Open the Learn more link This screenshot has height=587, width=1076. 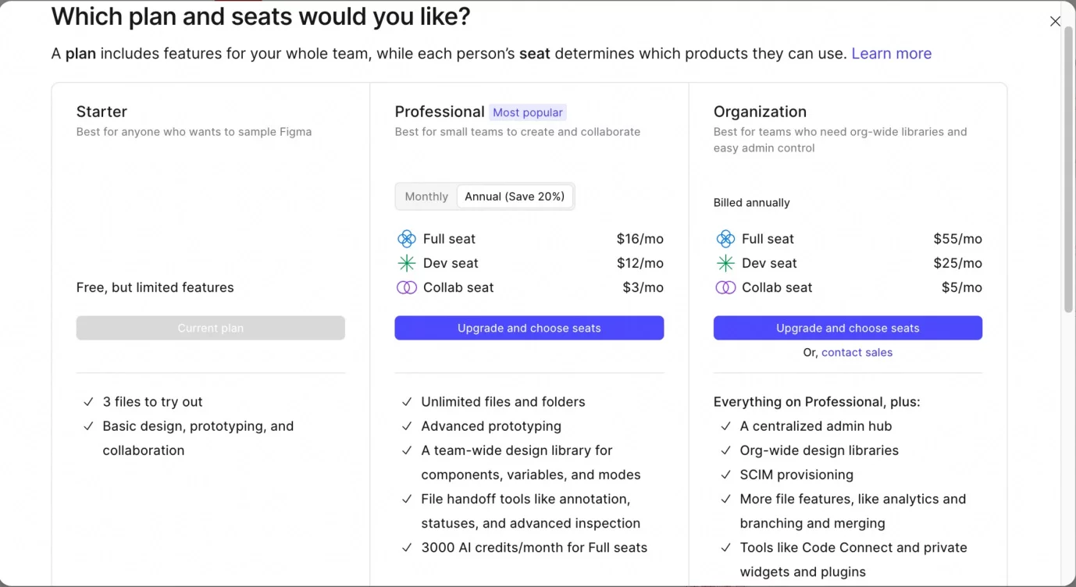coord(891,53)
